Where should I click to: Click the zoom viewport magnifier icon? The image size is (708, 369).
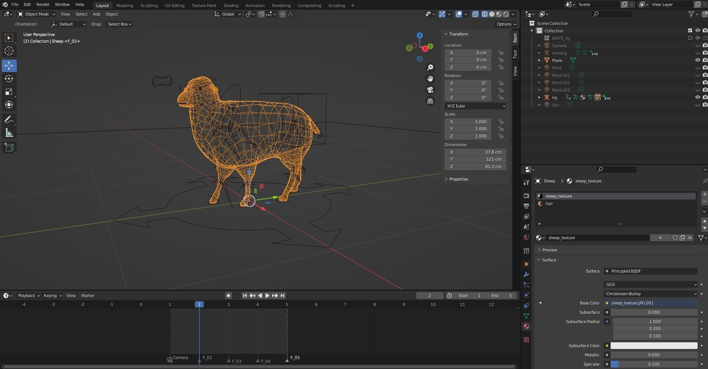click(430, 67)
